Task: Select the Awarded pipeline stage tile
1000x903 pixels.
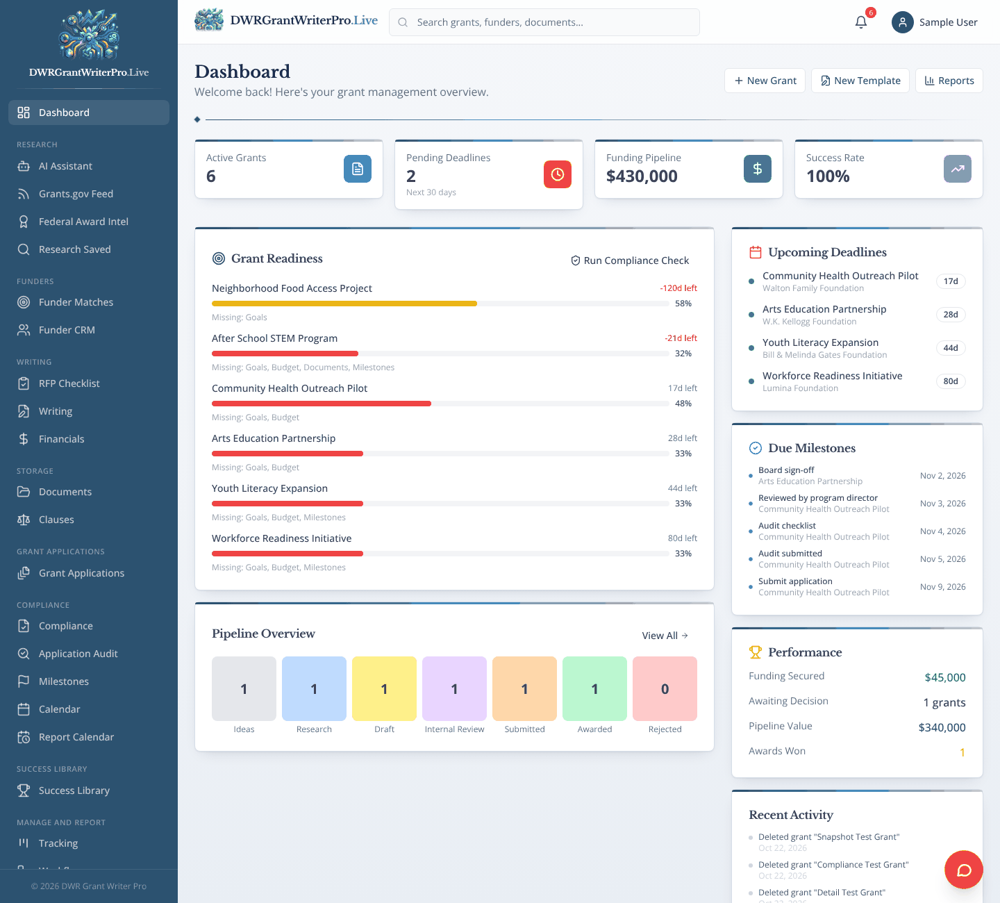Action: (594, 688)
